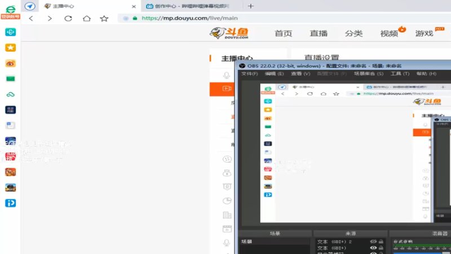This screenshot has width=451, height=254.
Task: Open the microphone icon under 主播中心
Action: click(227, 75)
